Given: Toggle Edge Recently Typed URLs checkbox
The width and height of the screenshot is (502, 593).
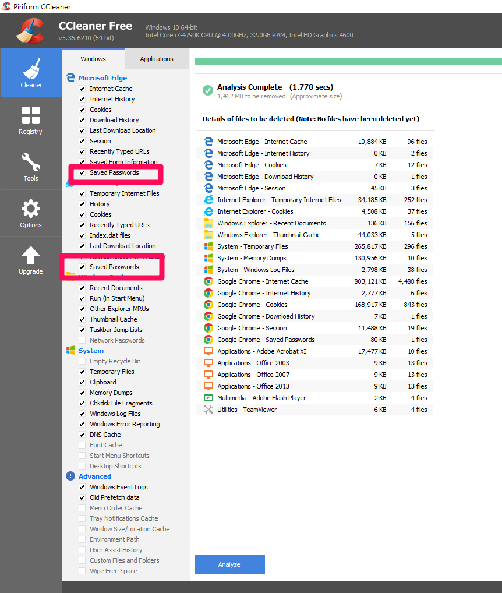Looking at the screenshot, I should (82, 151).
